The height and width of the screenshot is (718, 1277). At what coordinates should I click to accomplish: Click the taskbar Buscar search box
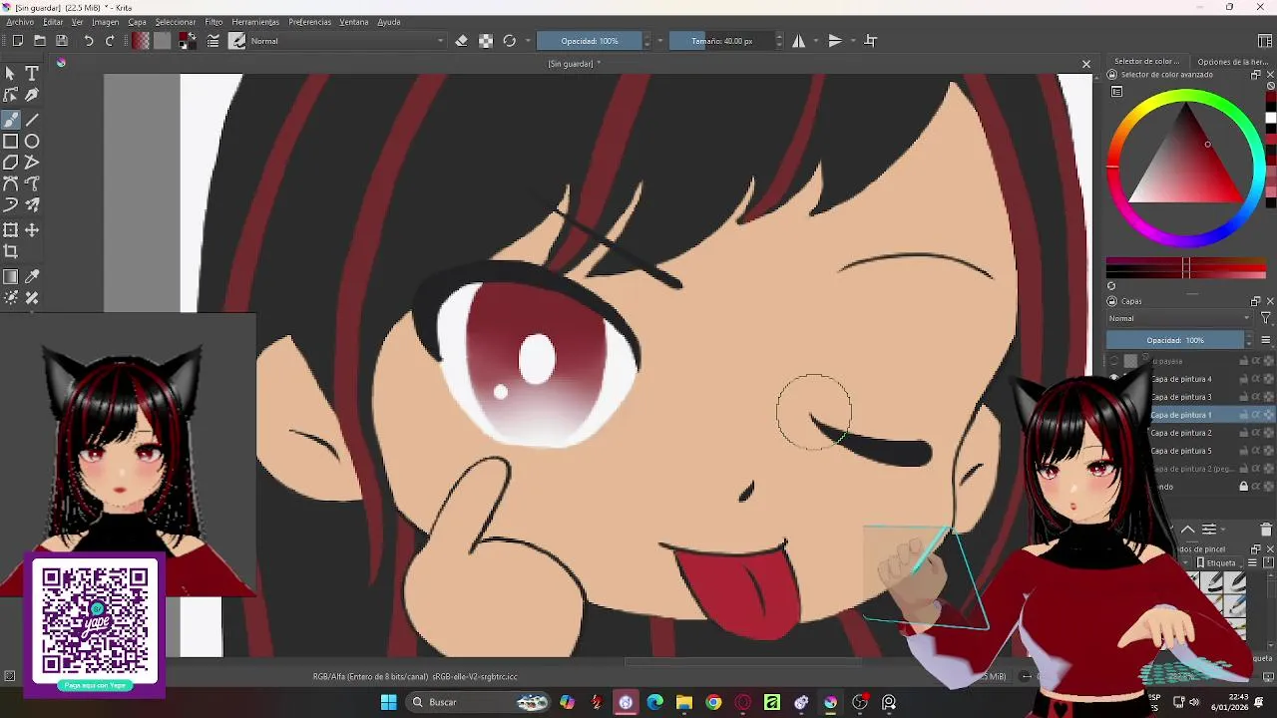[x=479, y=702]
